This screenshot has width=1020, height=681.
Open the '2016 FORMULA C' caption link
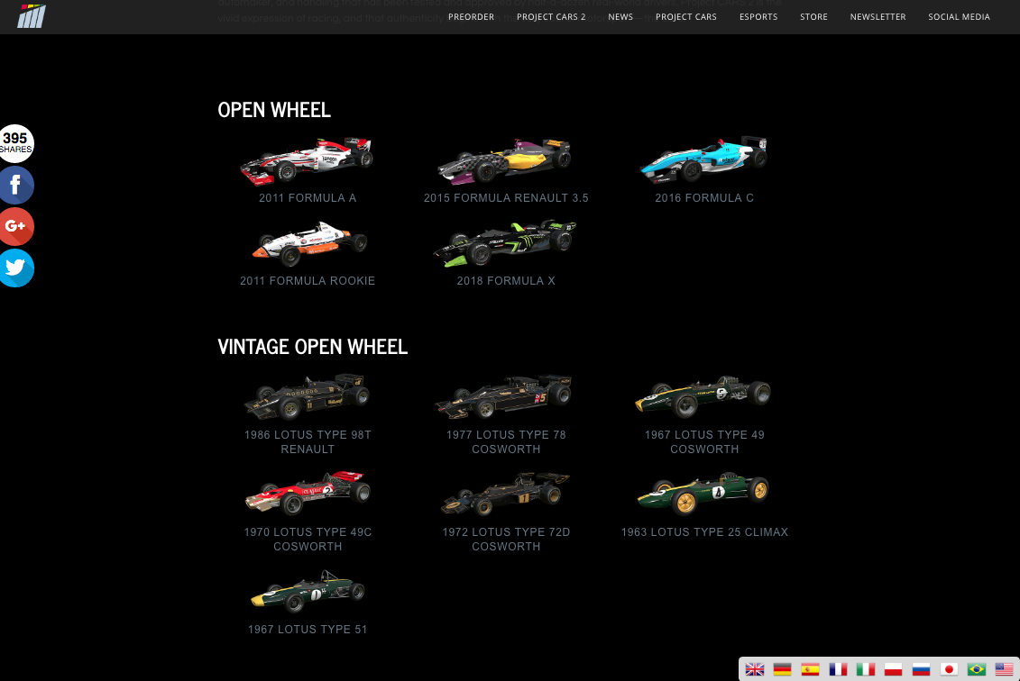704,197
